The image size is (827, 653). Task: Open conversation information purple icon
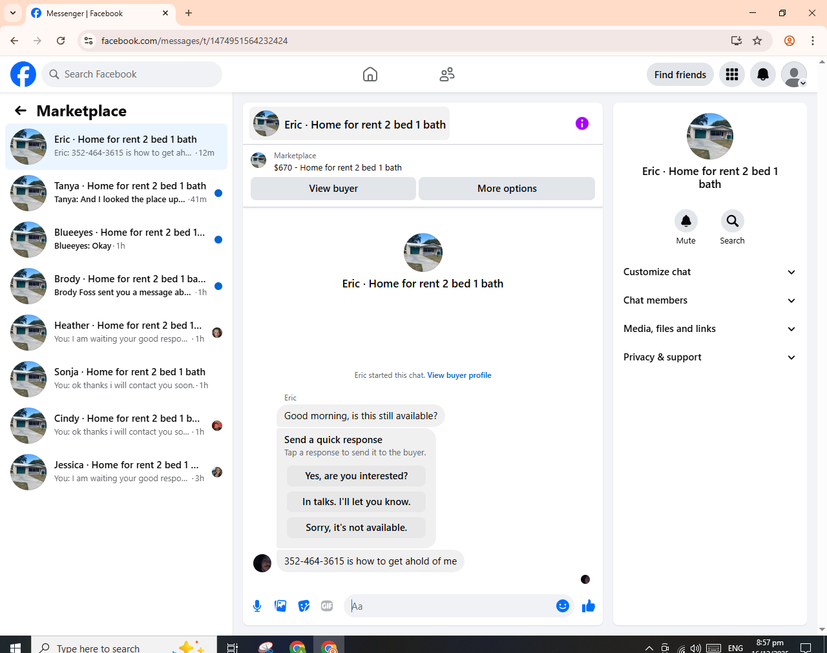582,123
